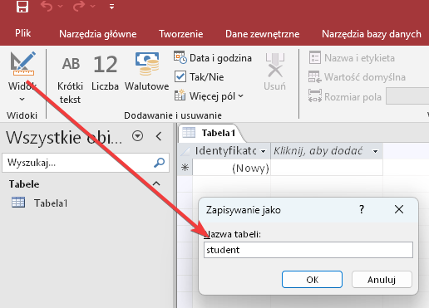Click the select-all corner of the datasheet

(185, 151)
